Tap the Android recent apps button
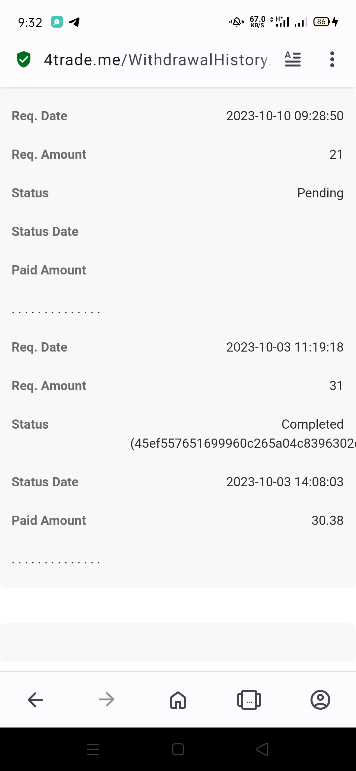The height and width of the screenshot is (771, 356). (93, 749)
